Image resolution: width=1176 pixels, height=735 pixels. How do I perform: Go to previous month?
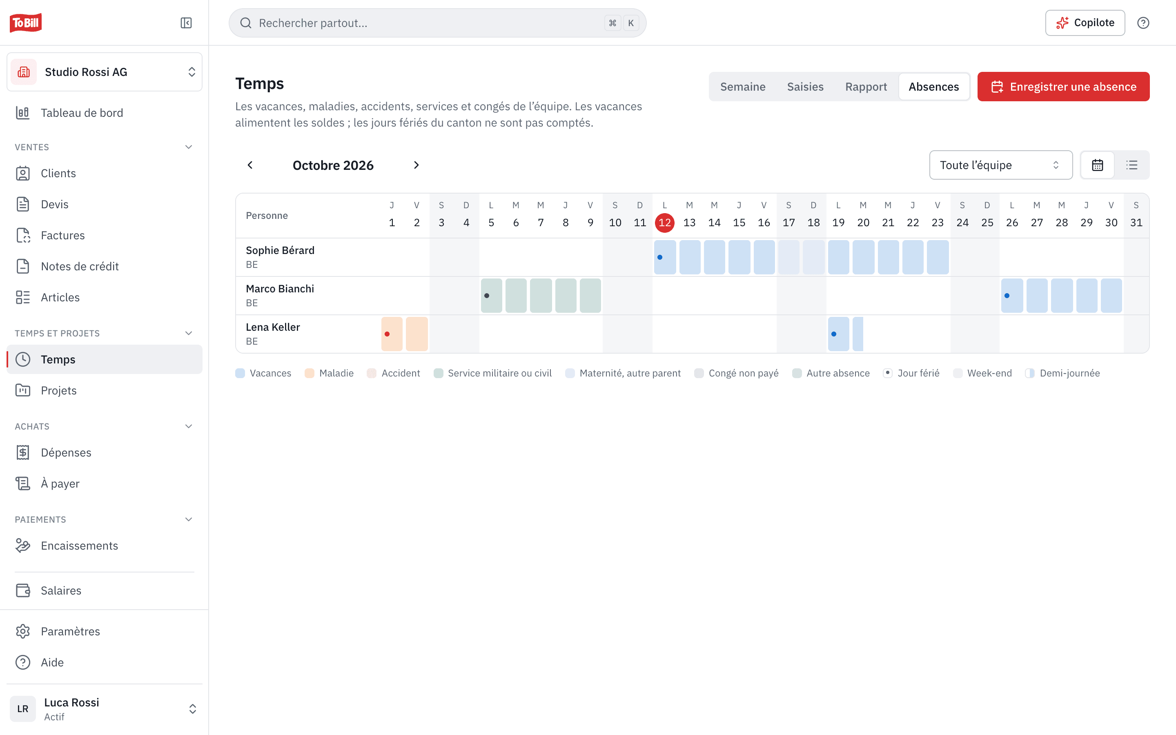[x=250, y=165]
